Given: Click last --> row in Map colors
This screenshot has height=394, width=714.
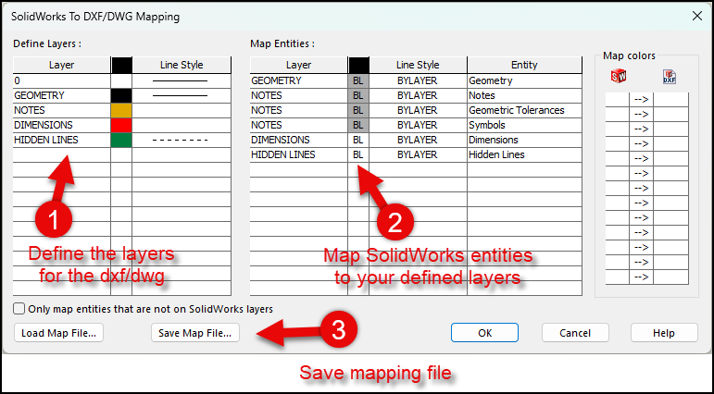Looking at the screenshot, I should (x=641, y=277).
